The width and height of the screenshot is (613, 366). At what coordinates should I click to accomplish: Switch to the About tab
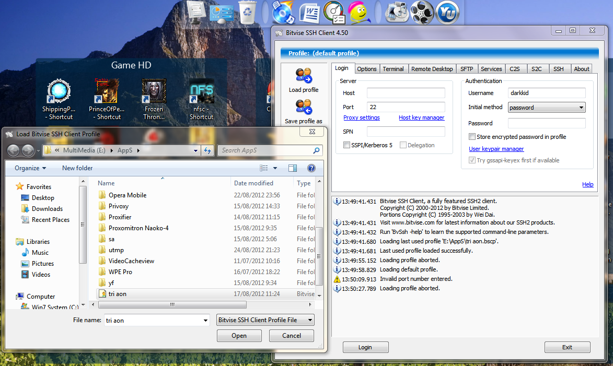tap(581, 69)
